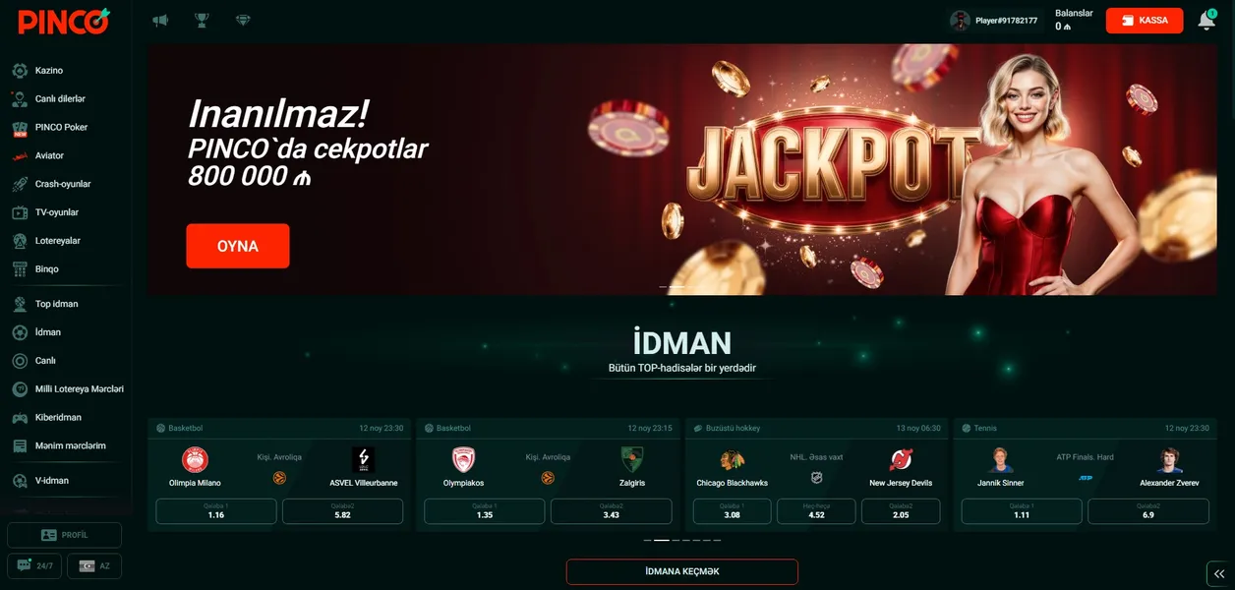Open Kiberidman menu item
The image size is (1235, 590).
(58, 417)
